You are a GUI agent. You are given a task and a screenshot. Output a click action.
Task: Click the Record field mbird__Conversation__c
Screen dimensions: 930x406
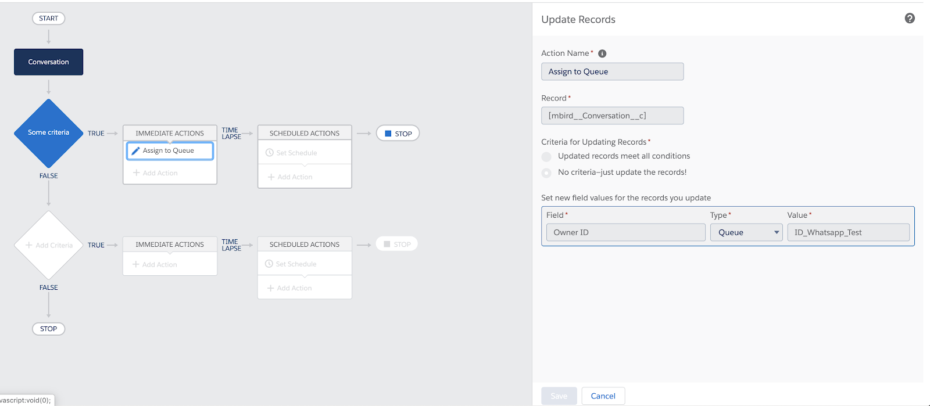(x=612, y=116)
